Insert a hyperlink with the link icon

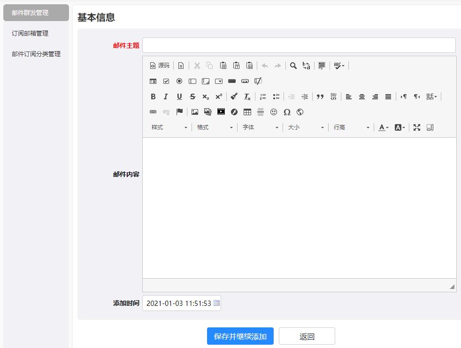[x=153, y=112]
